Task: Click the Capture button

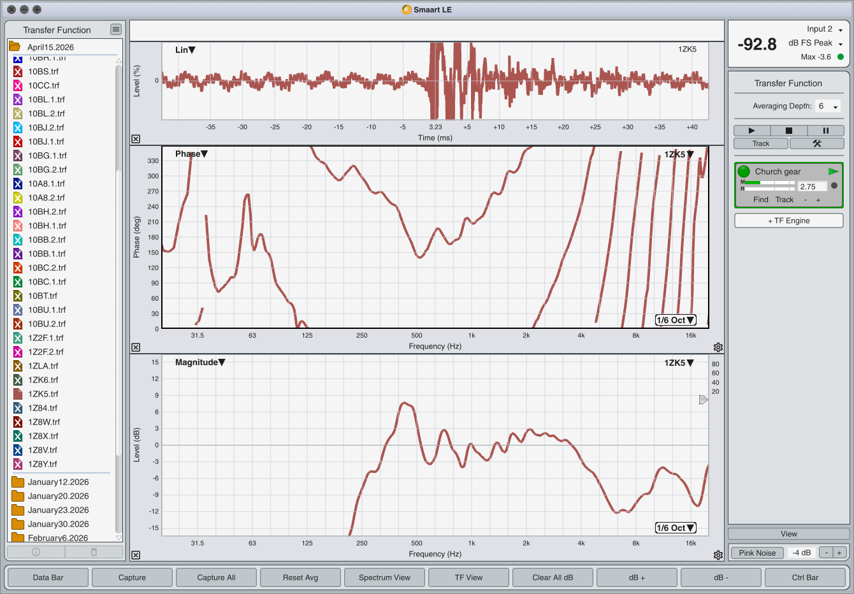Action: pyautogui.click(x=132, y=577)
